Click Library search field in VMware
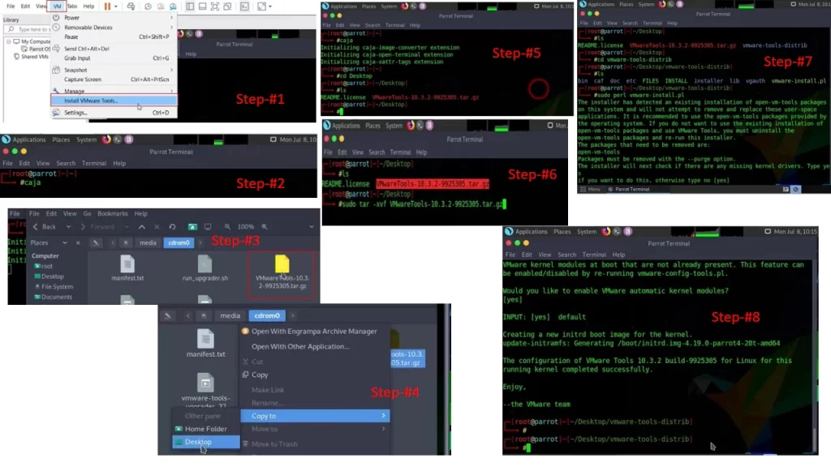Viewport: 831px width, 467px height. coord(28,29)
